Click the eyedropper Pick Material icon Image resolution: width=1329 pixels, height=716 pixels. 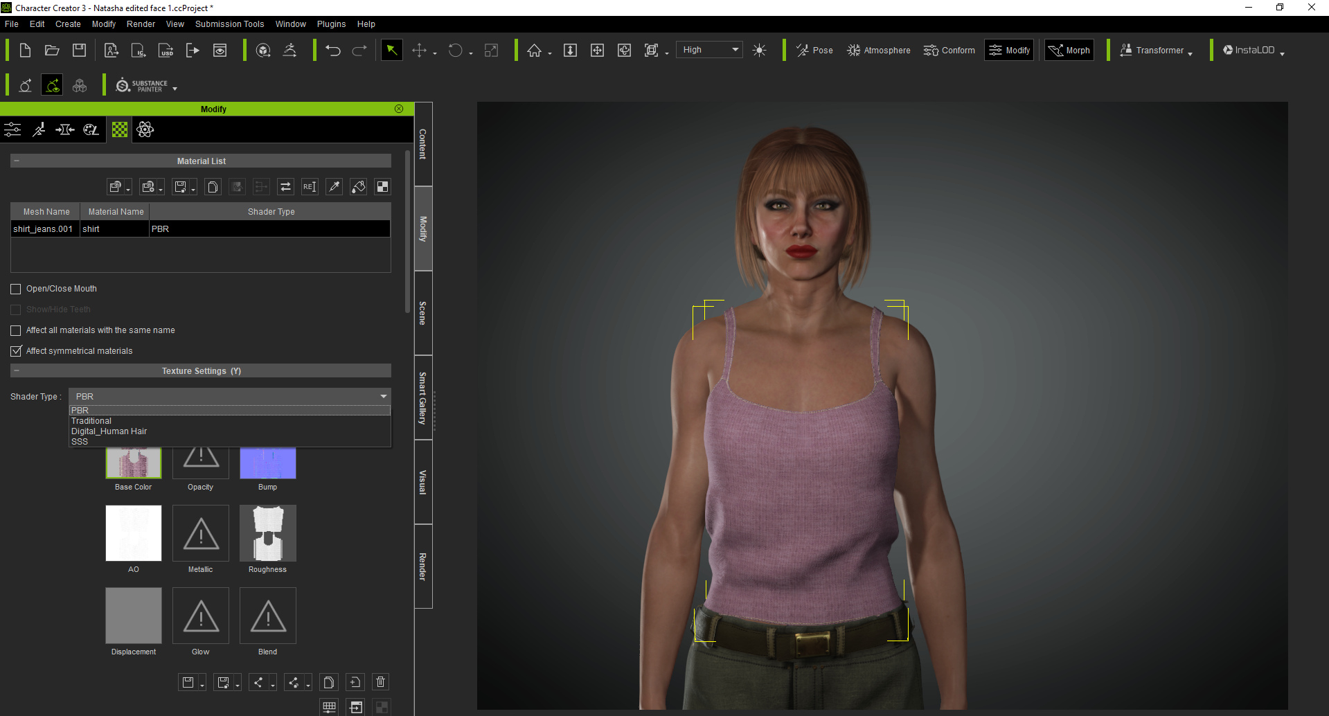335,187
